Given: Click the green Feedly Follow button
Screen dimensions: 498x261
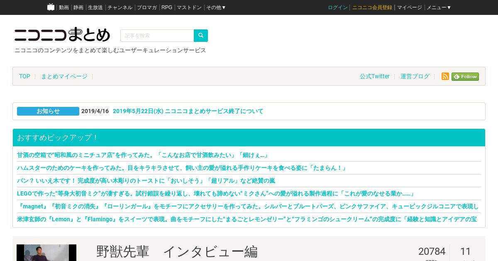Looking at the screenshot, I should click(465, 76).
